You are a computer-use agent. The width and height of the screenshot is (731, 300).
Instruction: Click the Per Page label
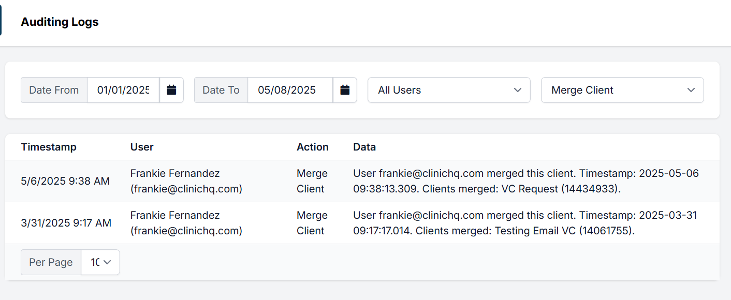click(51, 262)
